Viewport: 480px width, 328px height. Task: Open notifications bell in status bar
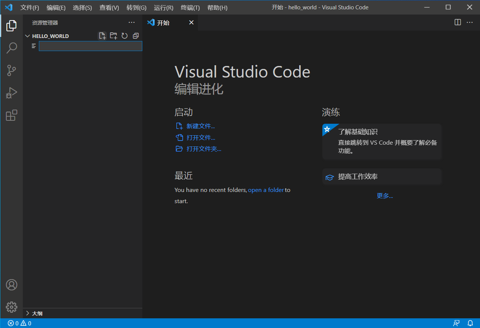click(470, 323)
